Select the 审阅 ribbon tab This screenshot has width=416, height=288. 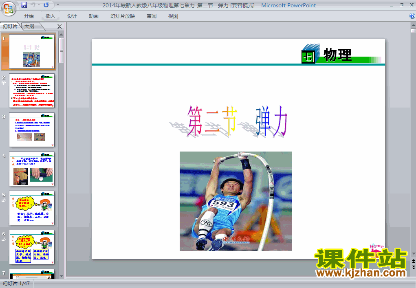coord(152,16)
